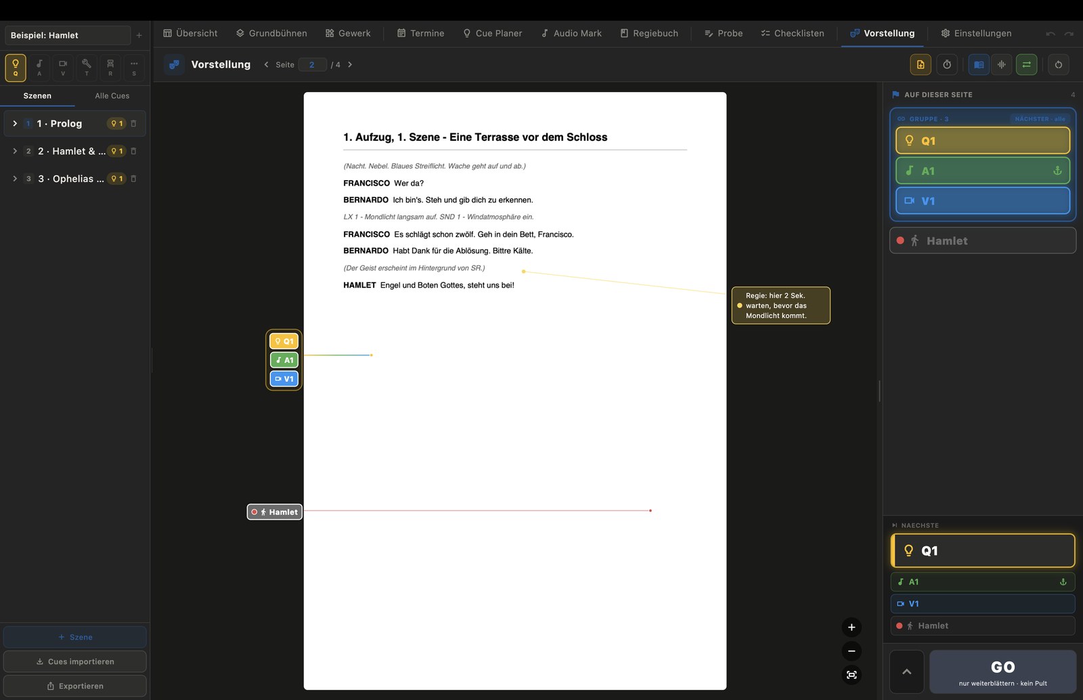The image size is (1083, 700).
Task: Expand the 2 · Hamlet & ... scene
Action: click(15, 151)
